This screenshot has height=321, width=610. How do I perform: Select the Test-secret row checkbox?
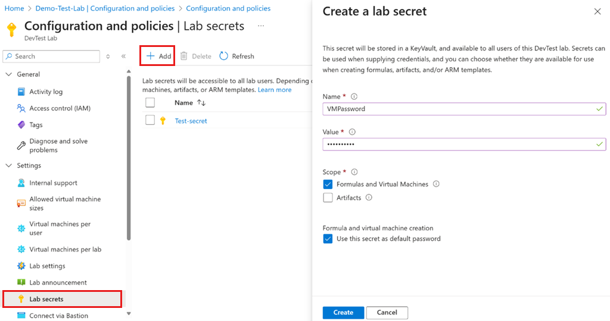point(150,120)
